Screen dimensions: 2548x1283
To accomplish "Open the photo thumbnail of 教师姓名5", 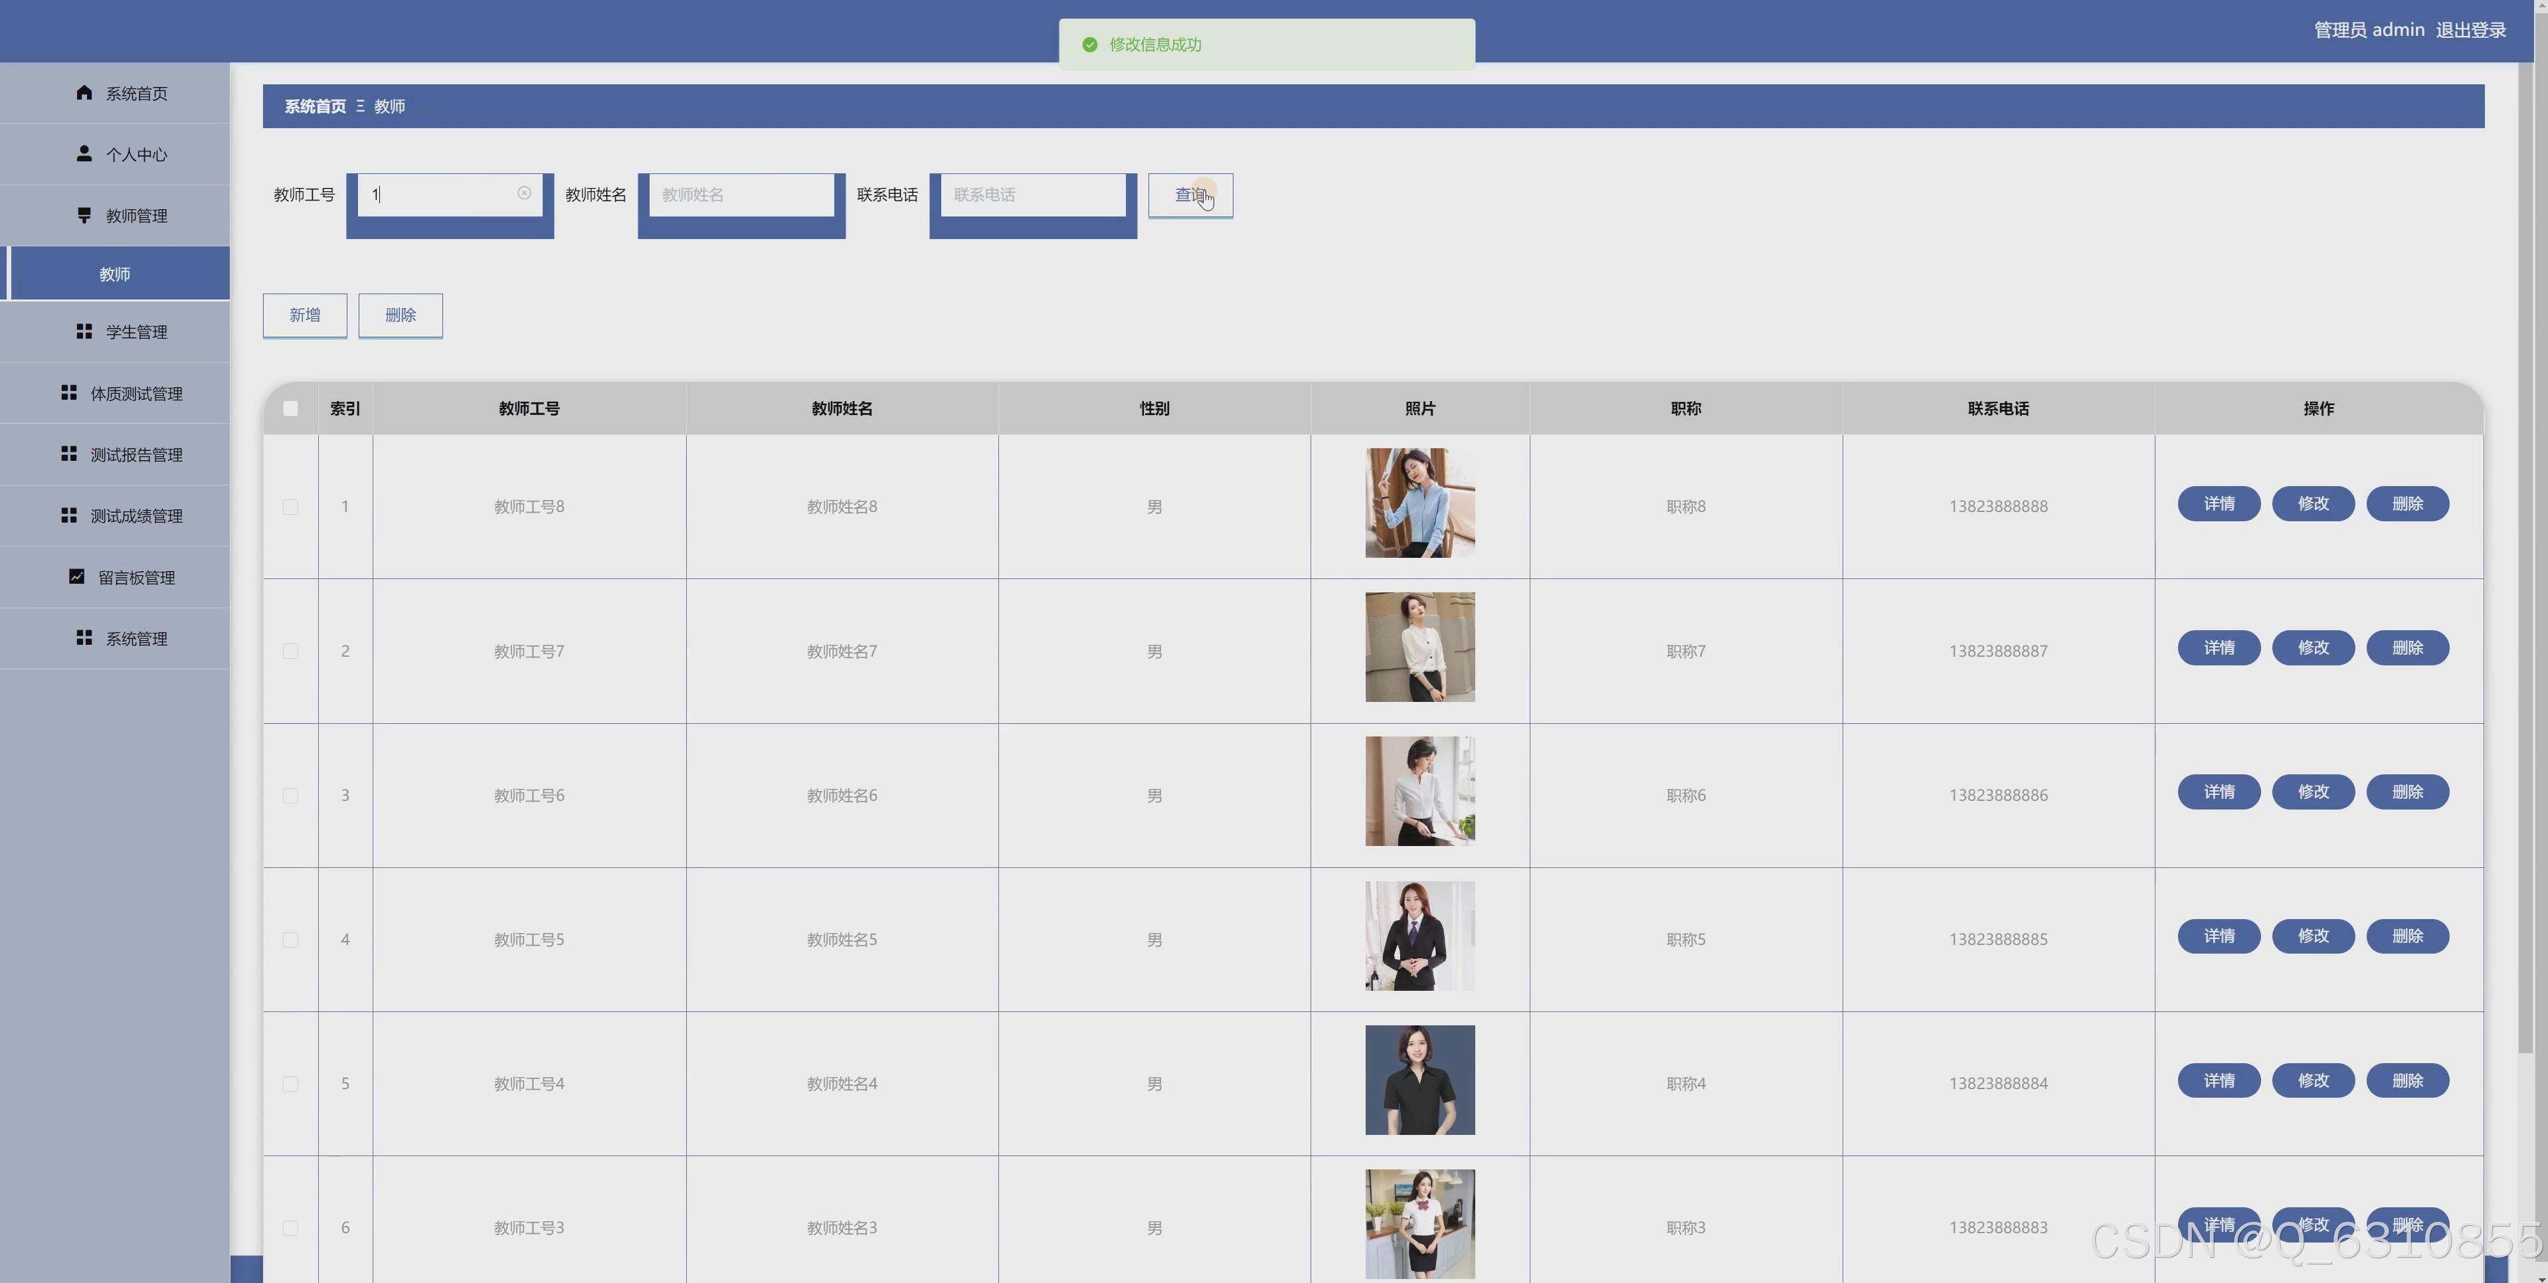I will tap(1419, 936).
